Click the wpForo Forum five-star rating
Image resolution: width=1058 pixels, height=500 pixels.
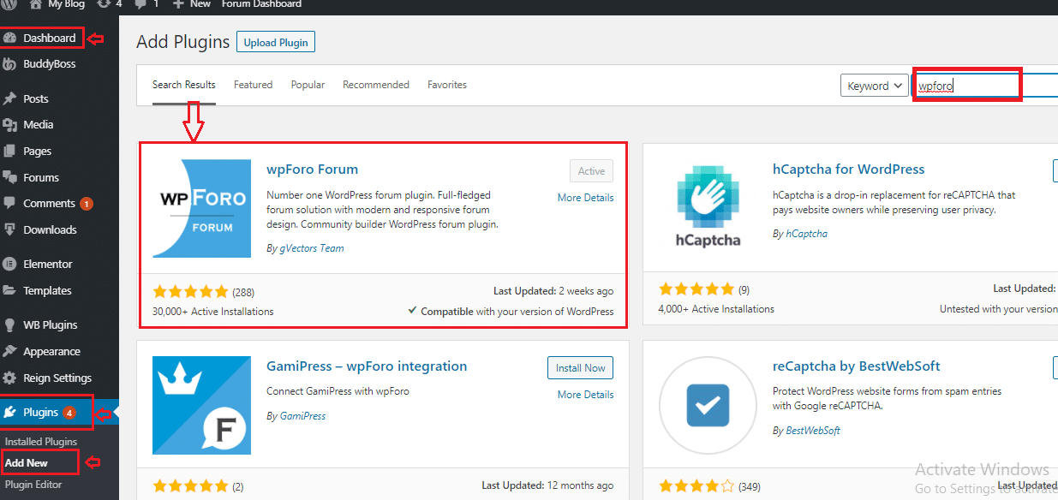(190, 291)
